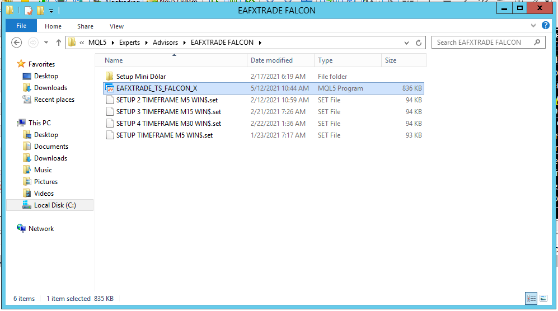The height and width of the screenshot is (311, 558).
Task: Open the Setup Mini Dólar folder
Action: click(140, 77)
